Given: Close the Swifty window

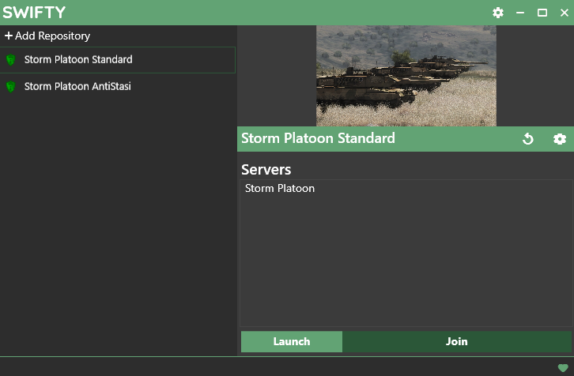Looking at the screenshot, I should point(563,13).
